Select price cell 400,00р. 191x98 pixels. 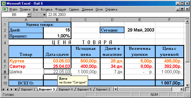86,66
